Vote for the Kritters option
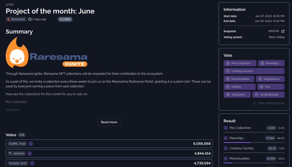 coord(240,86)
